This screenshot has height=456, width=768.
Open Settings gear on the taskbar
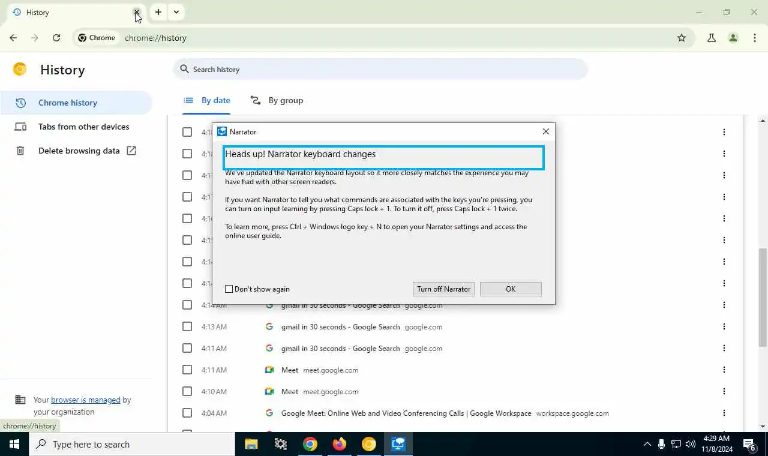280,444
